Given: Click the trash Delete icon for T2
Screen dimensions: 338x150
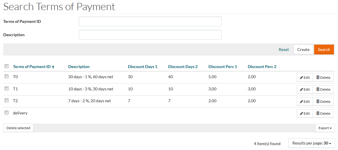Looking at the screenshot, I should pyautogui.click(x=318, y=102).
